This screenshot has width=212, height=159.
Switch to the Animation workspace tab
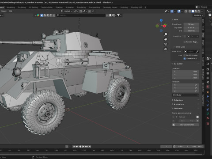[70, 7]
